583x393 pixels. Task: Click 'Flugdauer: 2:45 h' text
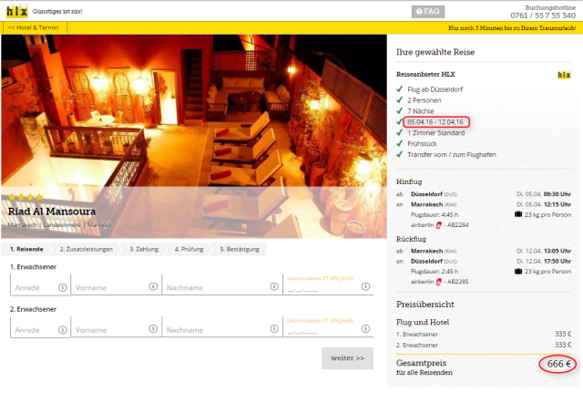pos(435,272)
